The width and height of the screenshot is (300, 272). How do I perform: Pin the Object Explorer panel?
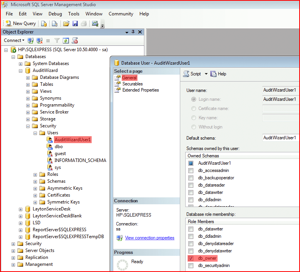tap(133, 32)
